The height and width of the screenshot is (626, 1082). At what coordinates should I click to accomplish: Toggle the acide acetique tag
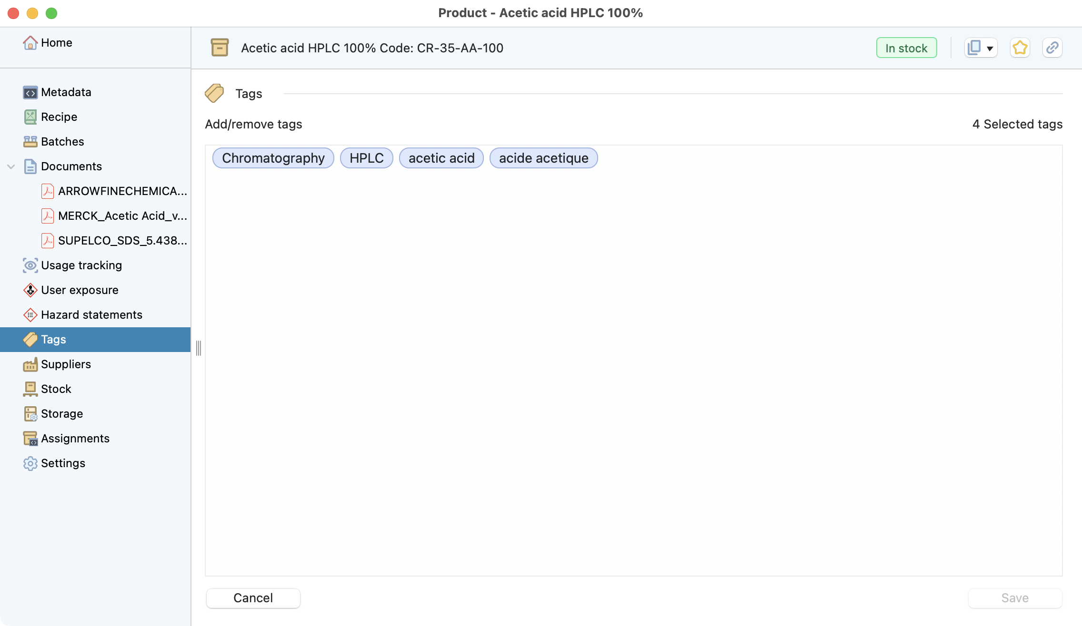pos(543,158)
